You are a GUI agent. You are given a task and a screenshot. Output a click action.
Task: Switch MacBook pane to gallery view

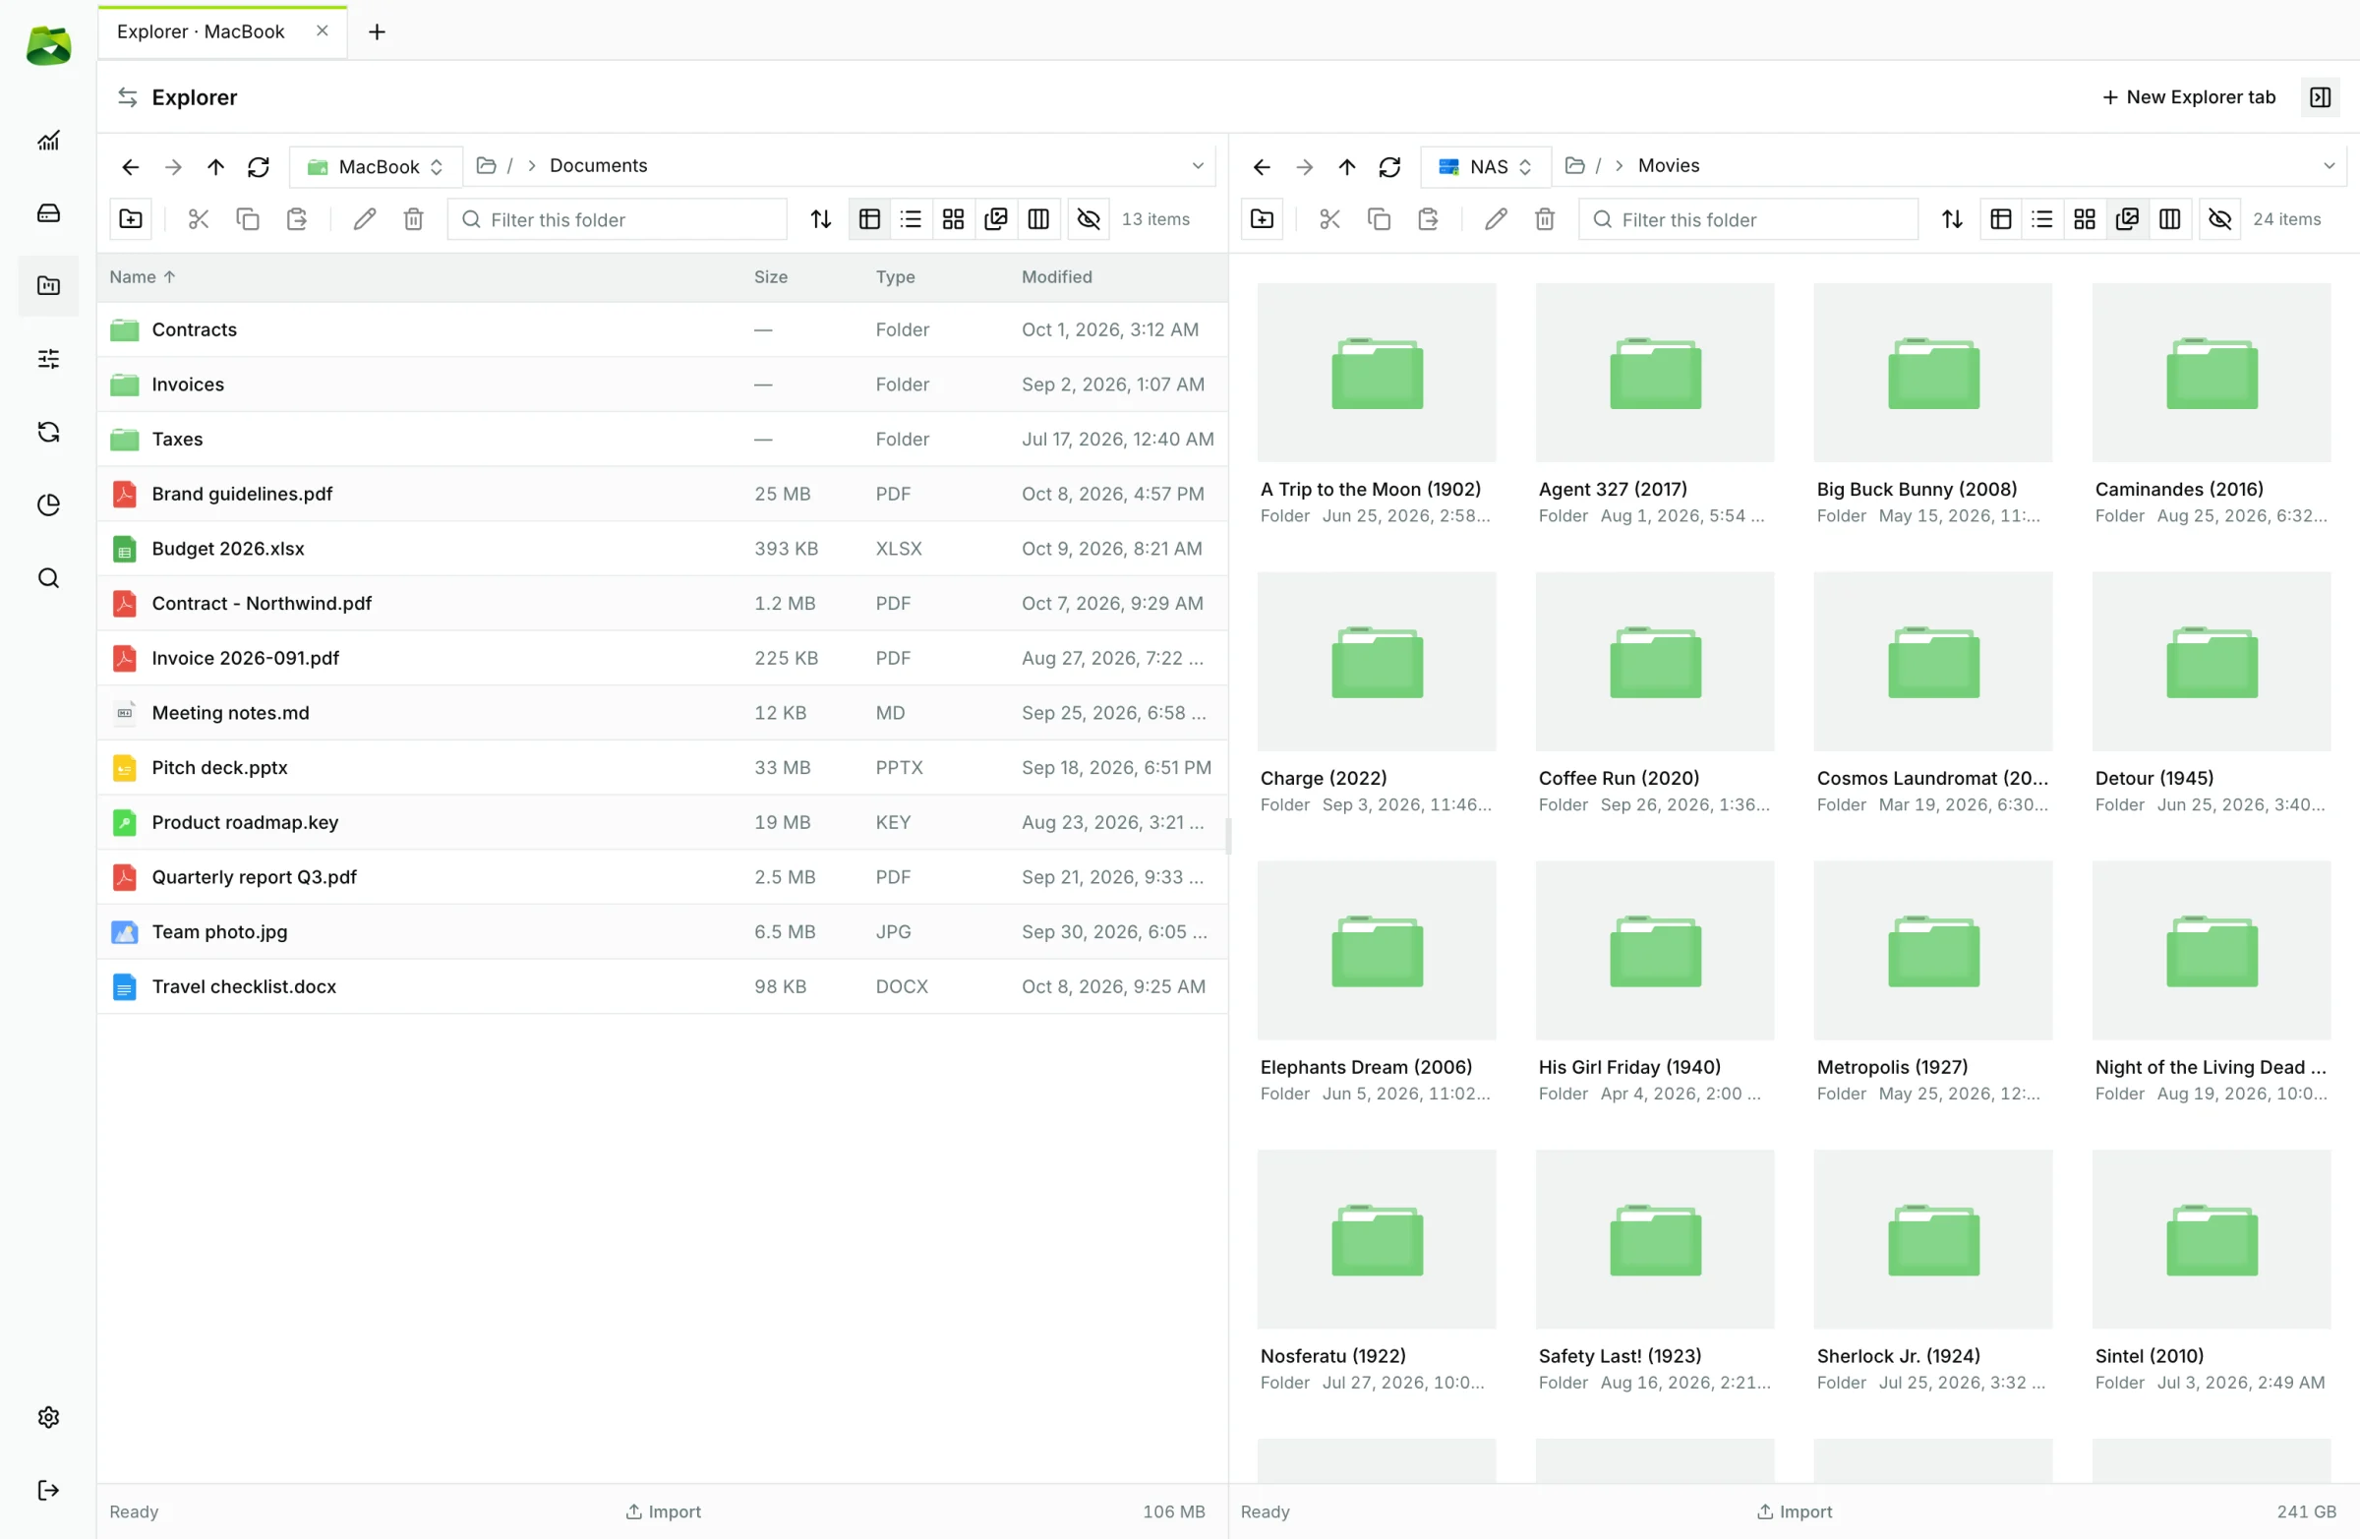tap(995, 219)
